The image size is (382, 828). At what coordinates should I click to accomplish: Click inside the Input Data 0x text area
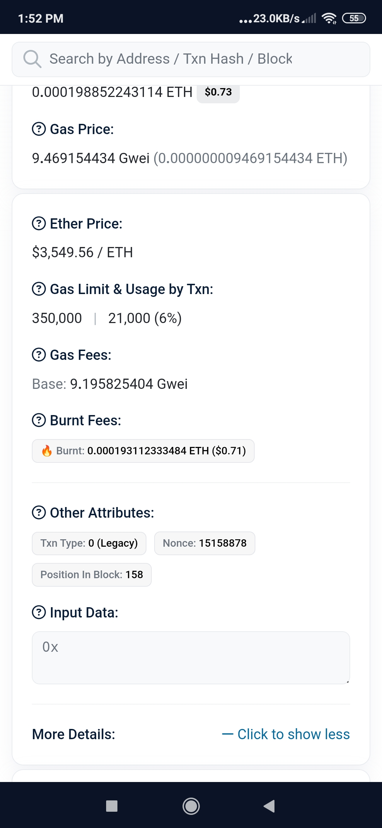click(x=191, y=658)
